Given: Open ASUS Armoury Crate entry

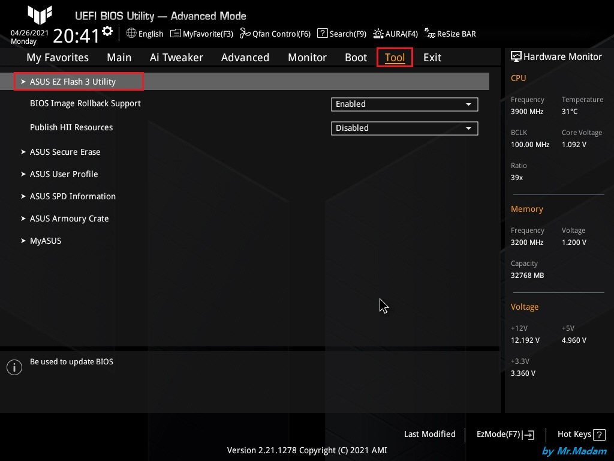Looking at the screenshot, I should (70, 218).
